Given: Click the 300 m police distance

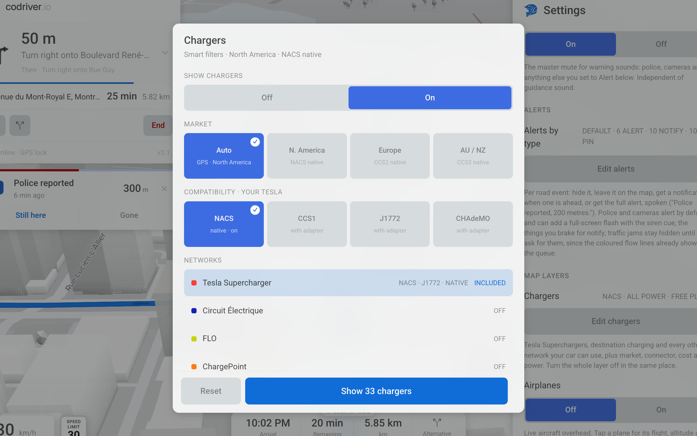Looking at the screenshot, I should [136, 189].
